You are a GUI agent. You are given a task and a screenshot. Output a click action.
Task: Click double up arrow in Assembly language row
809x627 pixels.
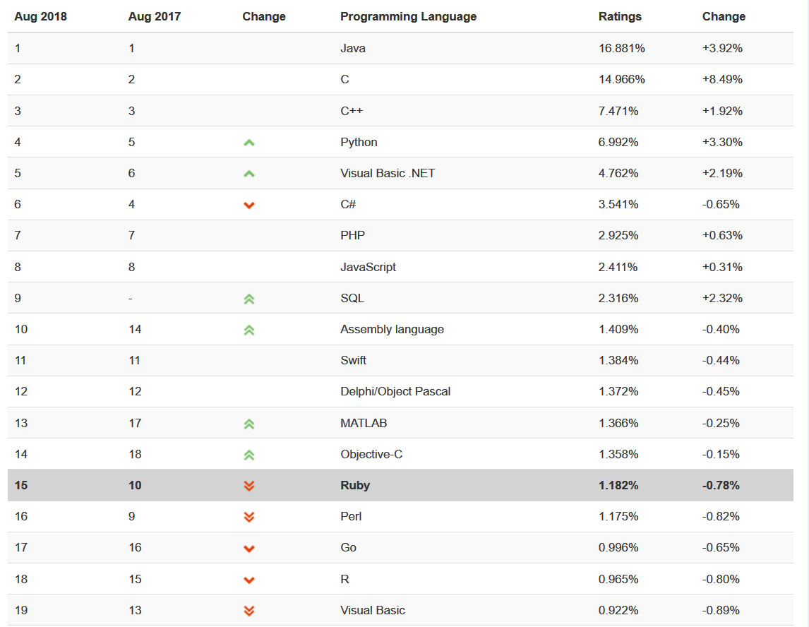pyautogui.click(x=248, y=330)
